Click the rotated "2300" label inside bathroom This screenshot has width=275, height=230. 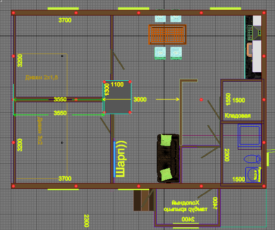(227, 155)
